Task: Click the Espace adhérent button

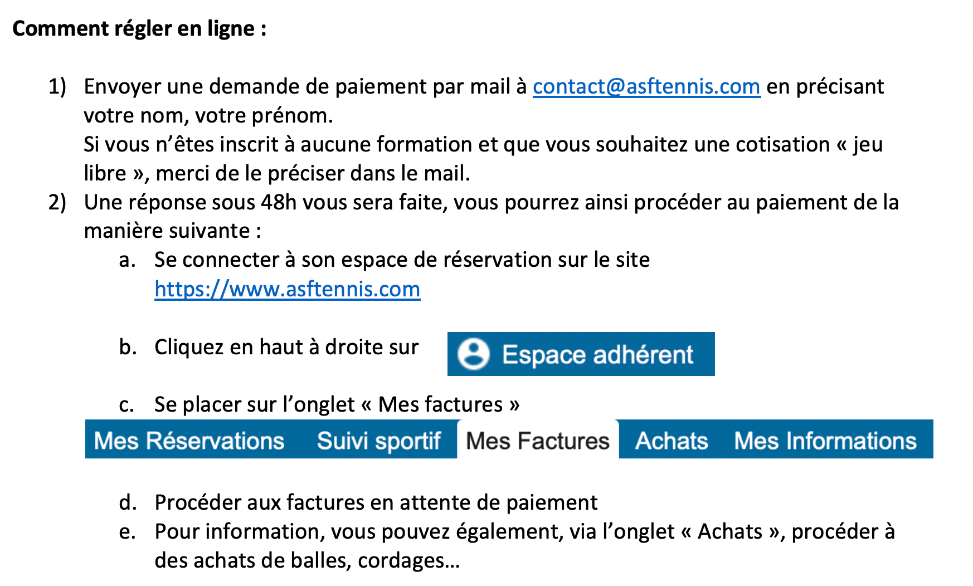Action: [x=581, y=354]
